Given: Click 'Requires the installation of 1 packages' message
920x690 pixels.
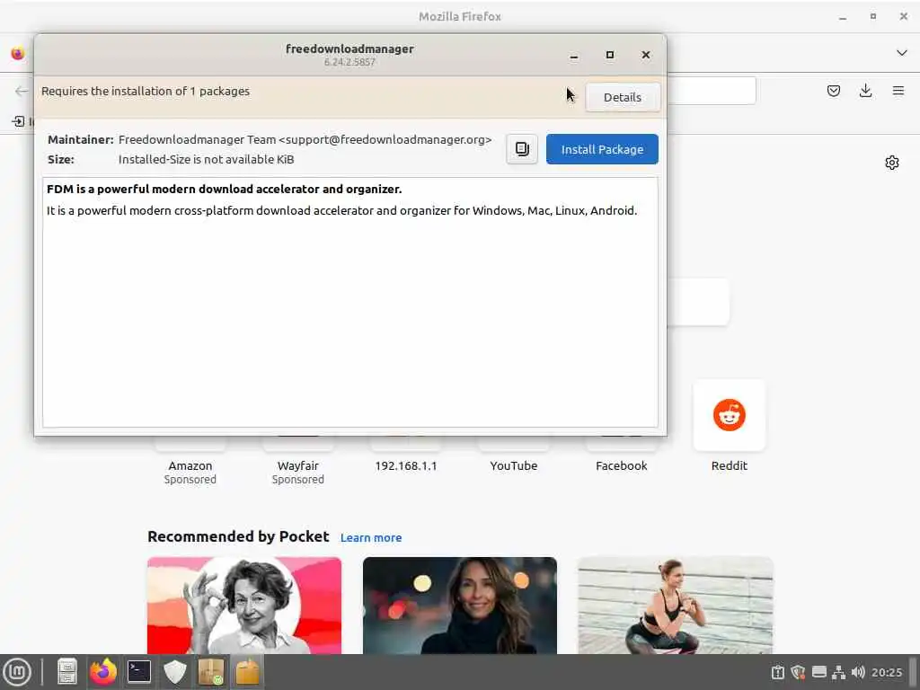Looking at the screenshot, I should (x=146, y=91).
